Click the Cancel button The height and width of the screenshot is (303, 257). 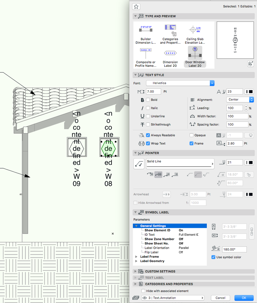pos(220,298)
